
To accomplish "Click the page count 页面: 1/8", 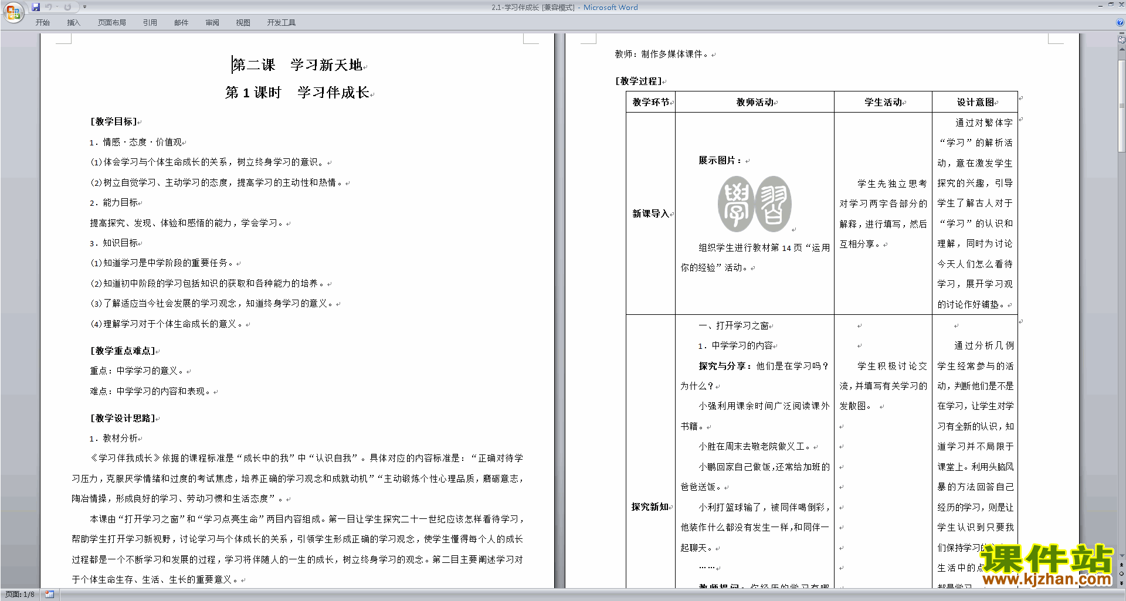I will pos(20,595).
